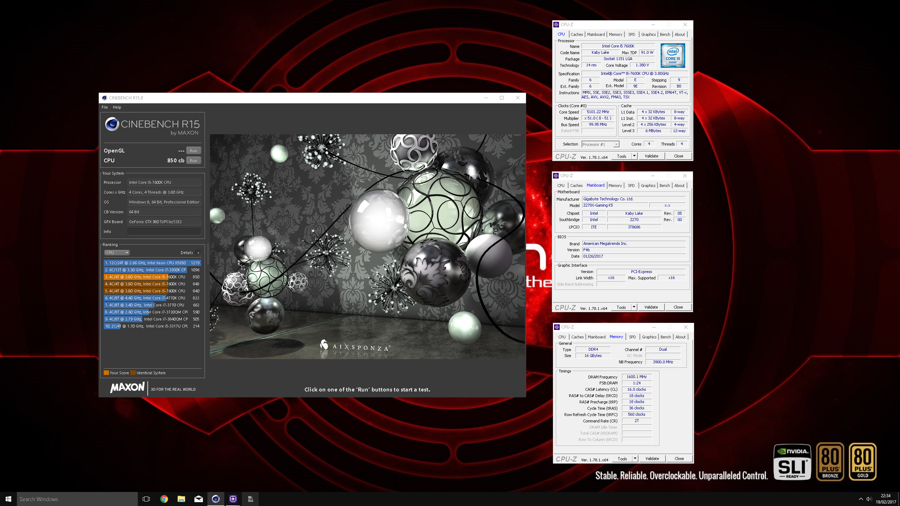Select ranking row Intel Xeon CPU X5650
Screen dimensions: 900x506
coord(152,263)
